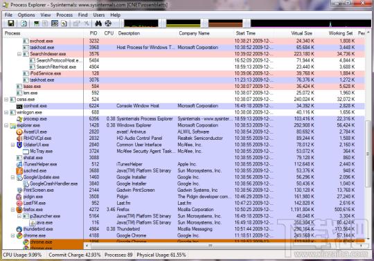Open System Information via the green graph icon
Viewport: 374px width, 261px height.
pos(36,24)
